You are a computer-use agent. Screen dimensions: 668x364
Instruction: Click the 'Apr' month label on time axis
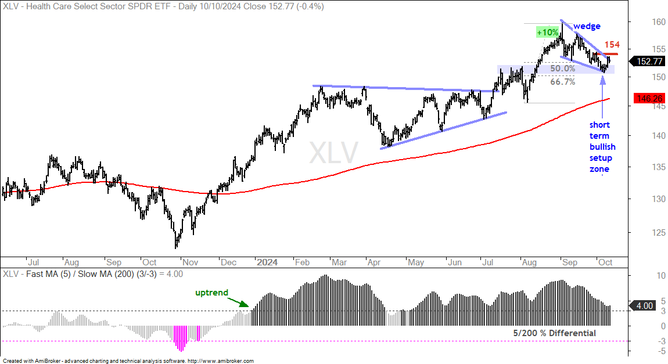pos(373,262)
